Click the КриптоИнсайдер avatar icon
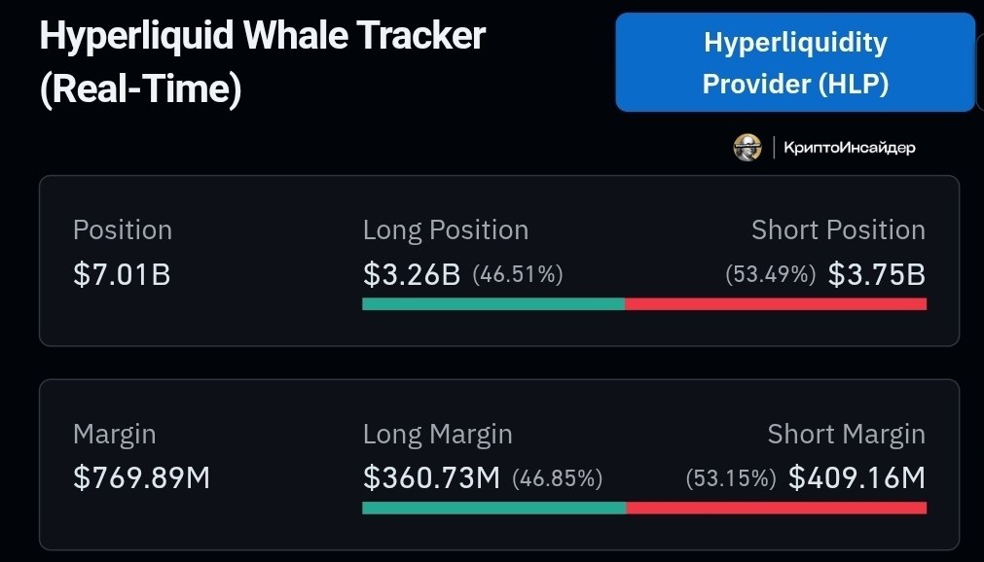 coord(747,148)
